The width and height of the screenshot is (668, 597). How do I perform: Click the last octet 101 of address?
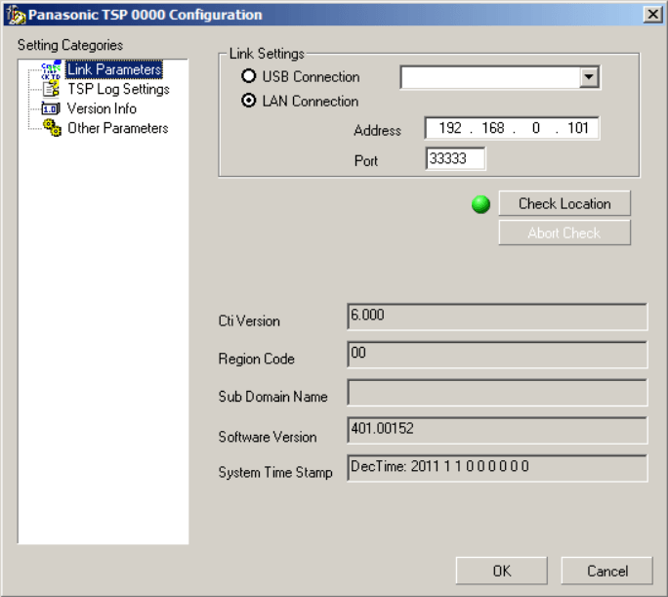coord(576,129)
